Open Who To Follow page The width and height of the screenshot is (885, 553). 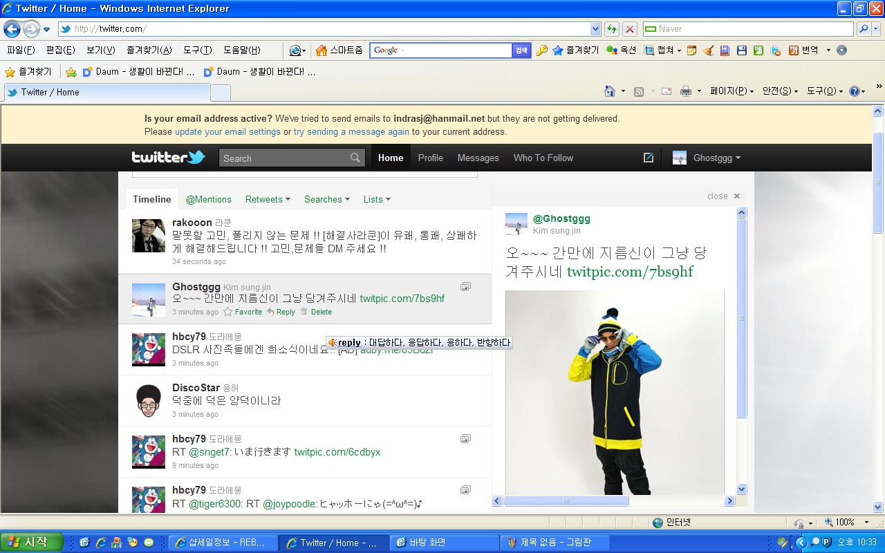[x=543, y=158]
